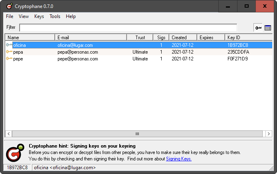This screenshot has height=174, width=277.
Task: Maximize the Cryptophane window
Action: [247, 6]
